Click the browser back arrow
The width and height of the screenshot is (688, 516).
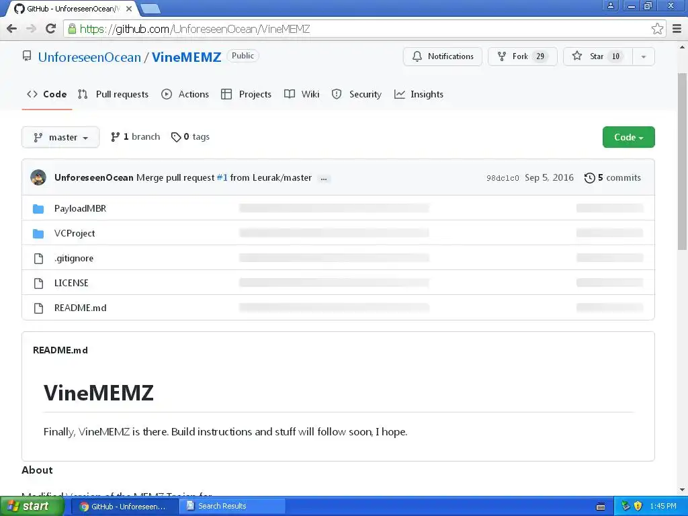click(12, 29)
